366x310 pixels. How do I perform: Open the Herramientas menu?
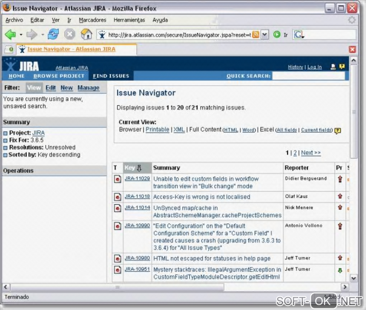coord(129,20)
